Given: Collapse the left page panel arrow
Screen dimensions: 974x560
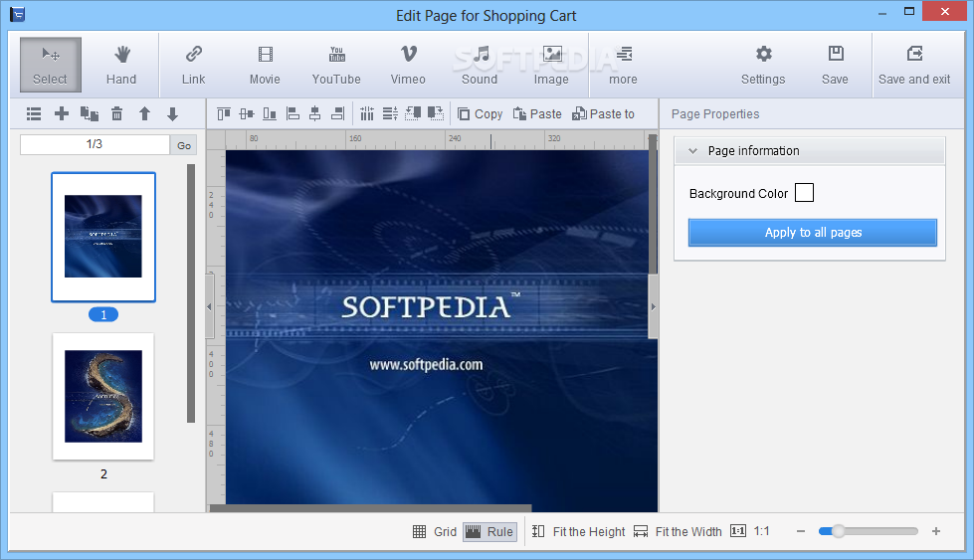Looking at the screenshot, I should pos(209,306).
